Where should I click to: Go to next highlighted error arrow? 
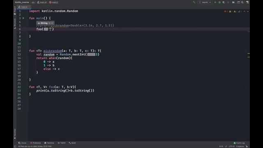[x=248, y=12]
